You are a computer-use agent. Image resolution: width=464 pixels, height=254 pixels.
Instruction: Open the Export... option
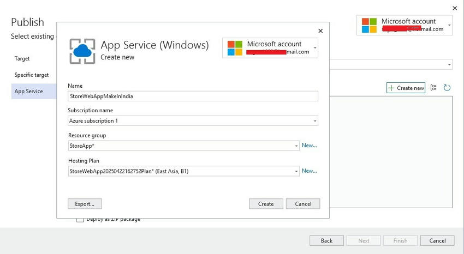(85, 204)
